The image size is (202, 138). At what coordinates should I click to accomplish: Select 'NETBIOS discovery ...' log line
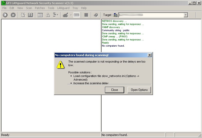[114, 21]
